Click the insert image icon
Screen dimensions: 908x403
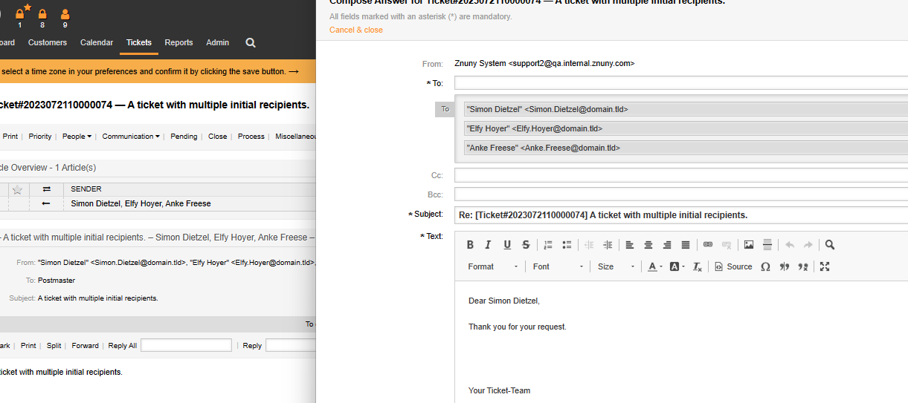(x=749, y=245)
